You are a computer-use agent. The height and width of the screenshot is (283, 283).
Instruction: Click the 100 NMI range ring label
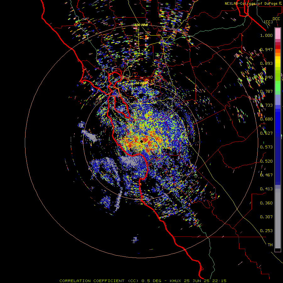[141, 25]
